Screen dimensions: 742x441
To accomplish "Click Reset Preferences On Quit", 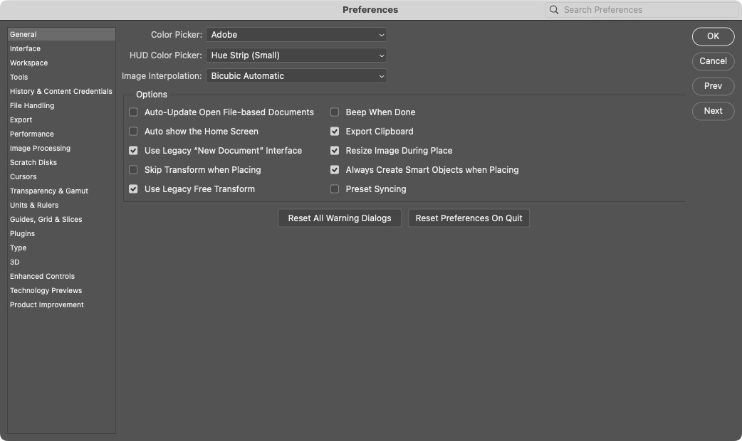I will pos(469,218).
